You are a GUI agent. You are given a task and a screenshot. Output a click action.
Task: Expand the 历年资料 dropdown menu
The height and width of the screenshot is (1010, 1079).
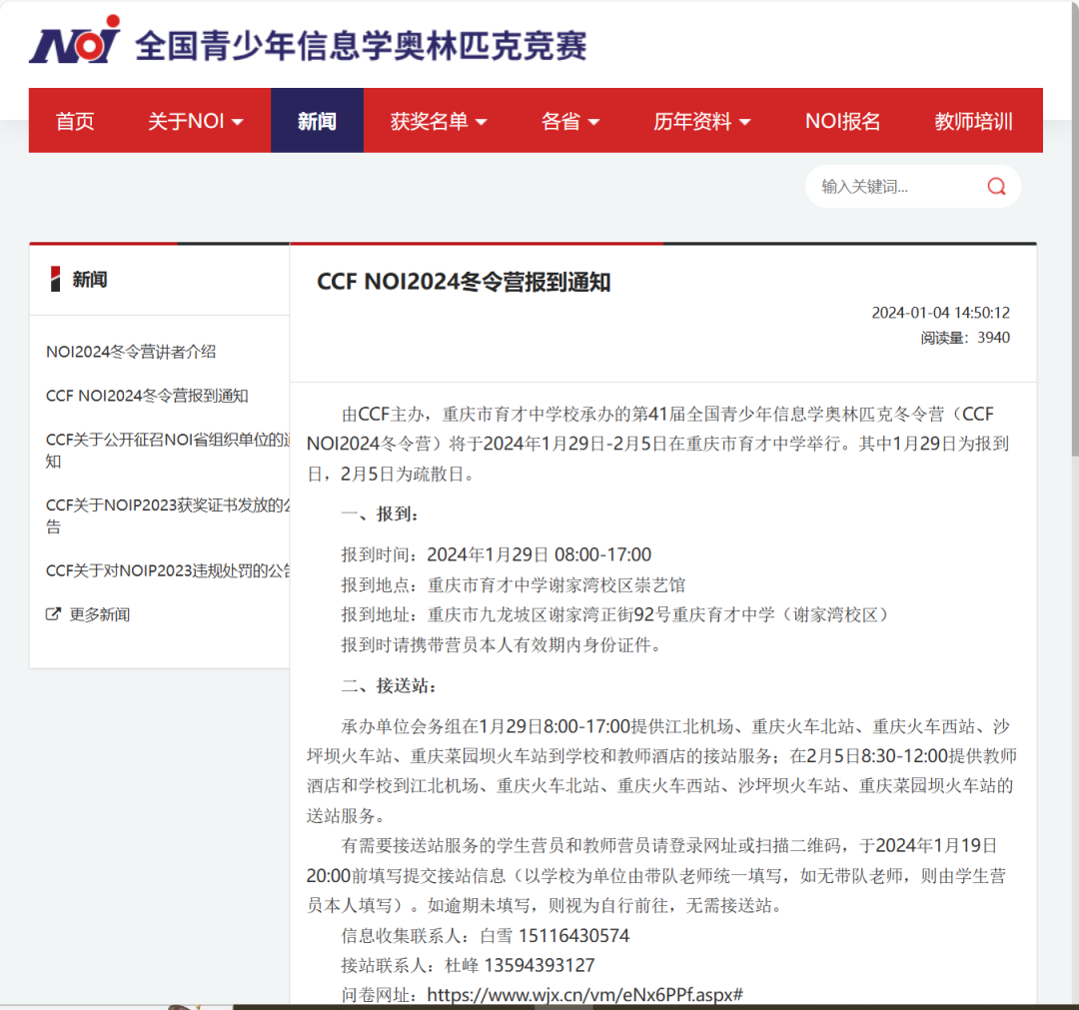tap(701, 121)
